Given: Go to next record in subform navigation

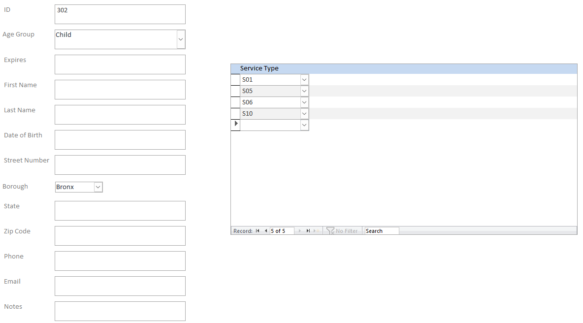Looking at the screenshot, I should [x=300, y=231].
